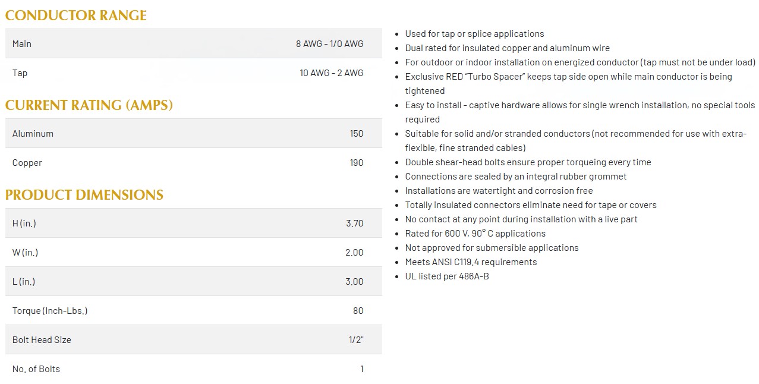Viewport: 759px width, 384px height.
Task: Click the 8 AWG - 1/0 AWG value
Action: point(330,43)
